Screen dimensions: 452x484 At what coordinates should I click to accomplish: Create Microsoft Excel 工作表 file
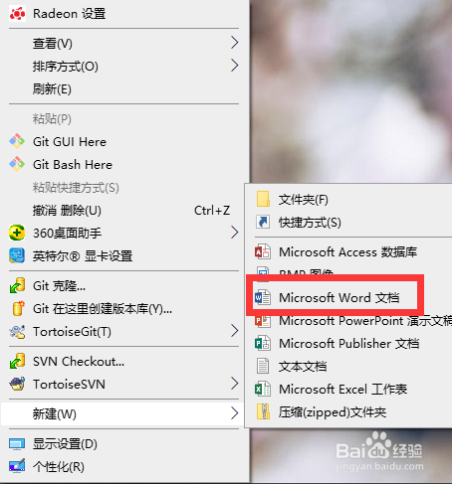pos(342,390)
